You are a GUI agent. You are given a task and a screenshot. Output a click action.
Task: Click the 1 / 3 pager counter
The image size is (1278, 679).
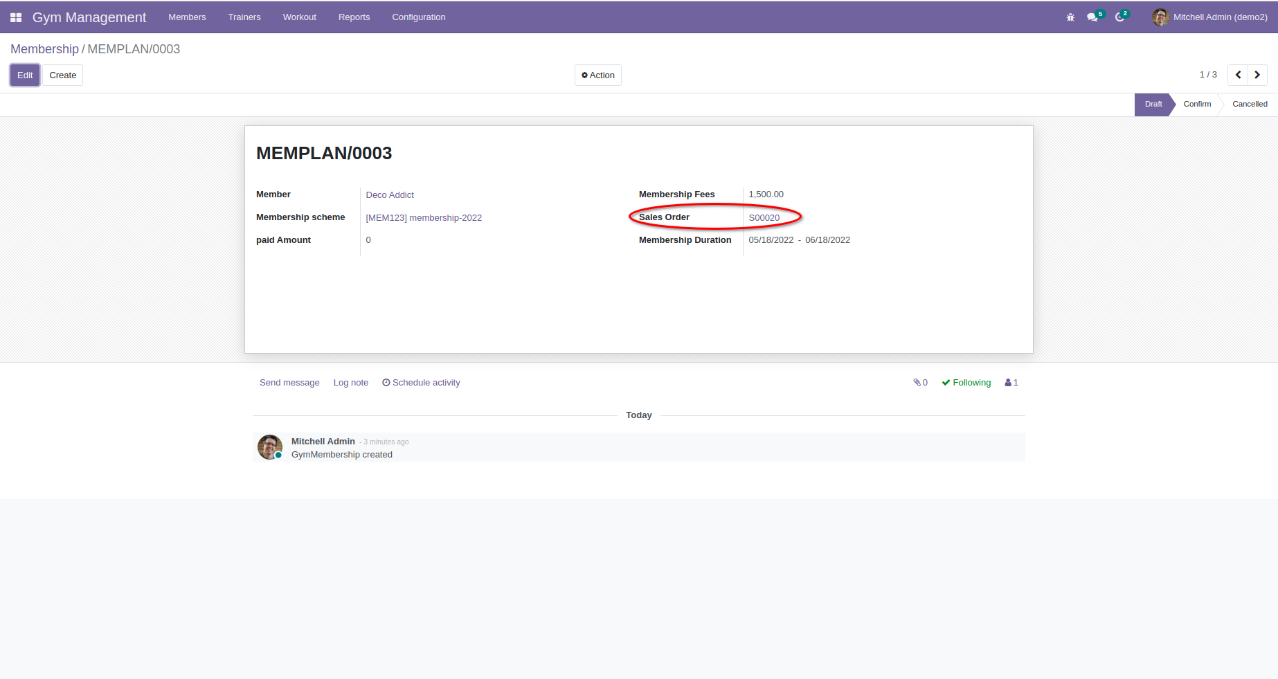(1208, 75)
